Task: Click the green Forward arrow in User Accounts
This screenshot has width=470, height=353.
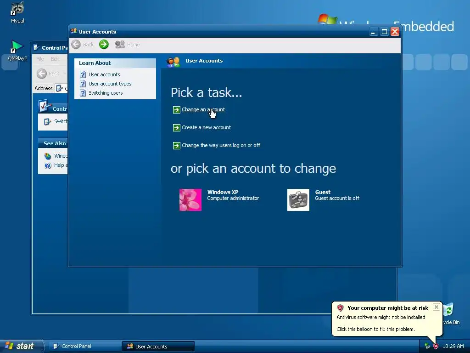Action: click(104, 45)
